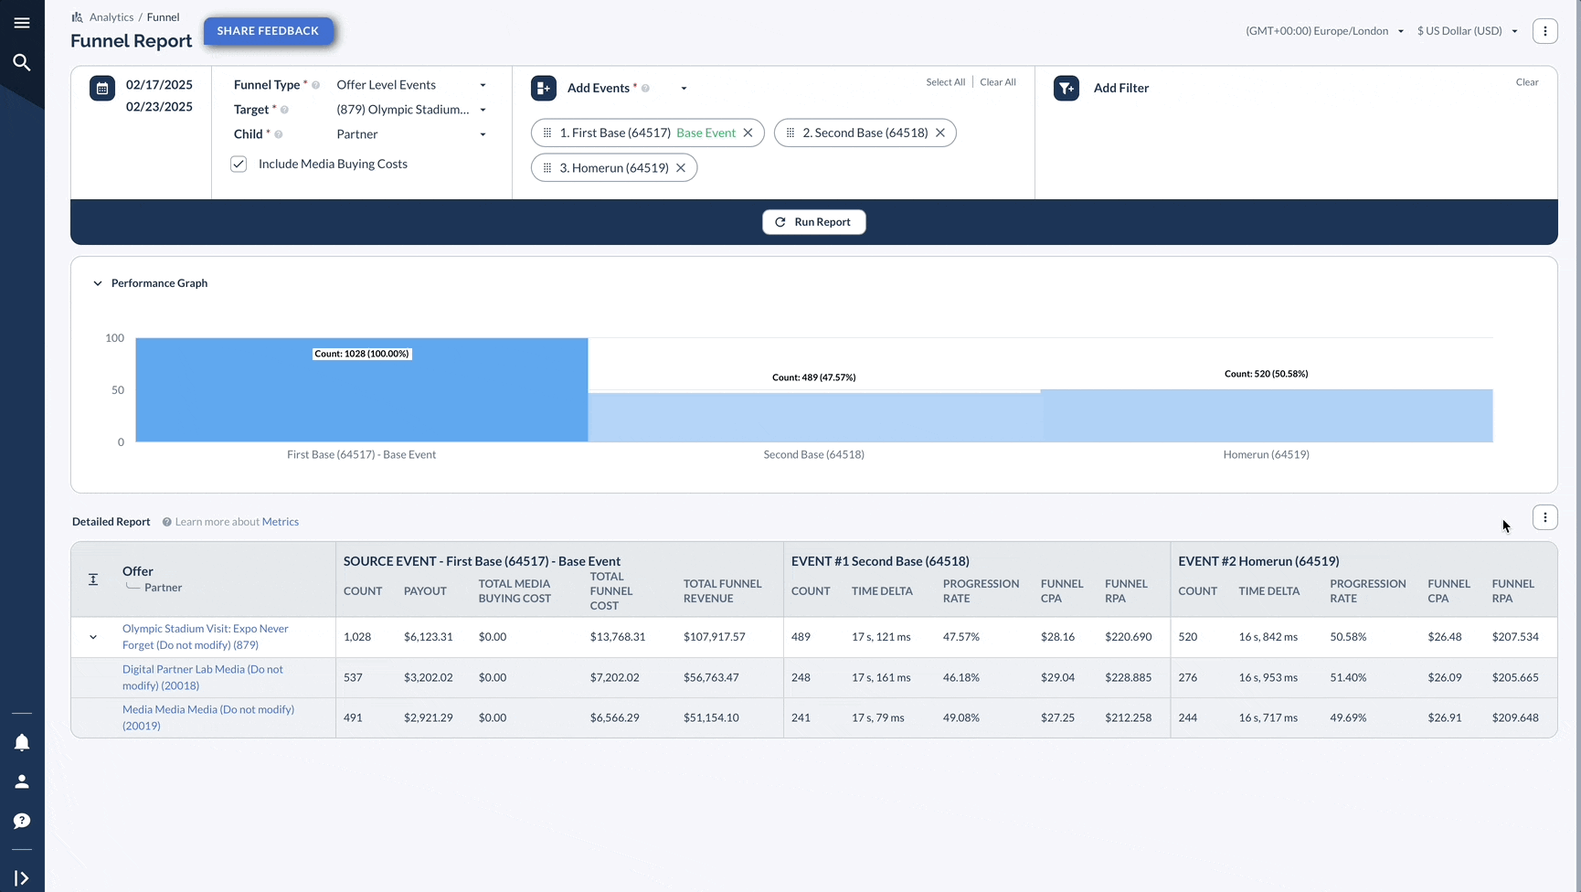This screenshot has width=1581, height=892.
Task: Open detailed report three-dot options menu
Action: [1545, 517]
